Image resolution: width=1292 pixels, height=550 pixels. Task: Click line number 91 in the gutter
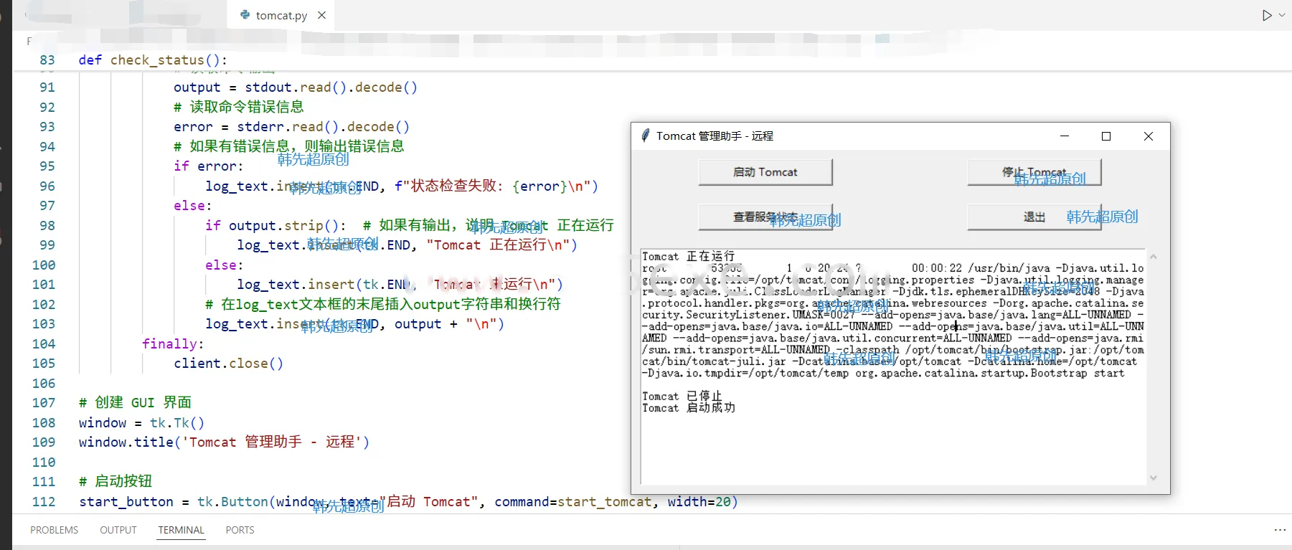pyautogui.click(x=47, y=87)
